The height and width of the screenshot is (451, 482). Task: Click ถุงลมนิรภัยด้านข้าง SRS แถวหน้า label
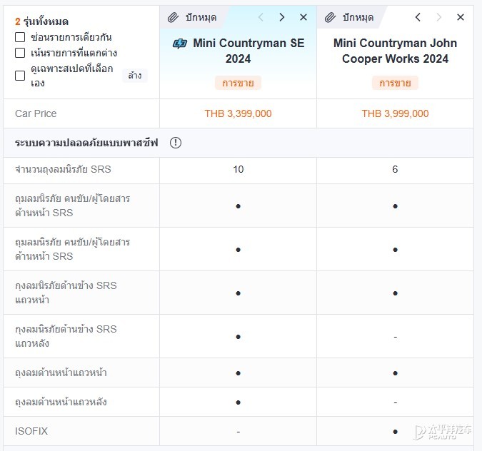(66, 293)
